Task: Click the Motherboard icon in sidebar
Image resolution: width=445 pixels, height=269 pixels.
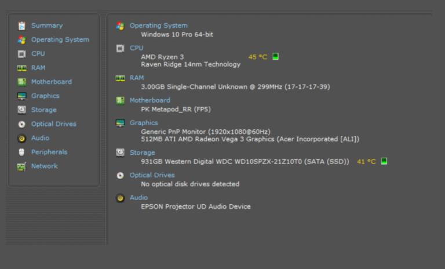Action: coord(21,82)
